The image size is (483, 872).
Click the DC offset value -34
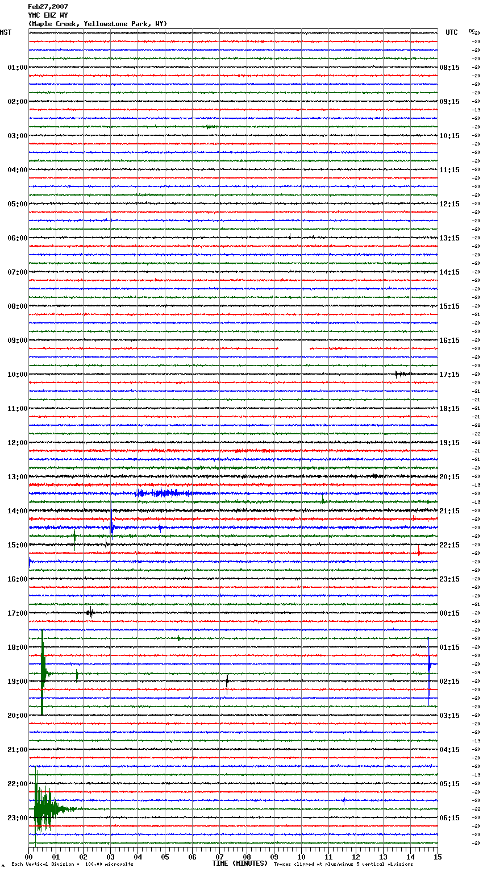pyautogui.click(x=476, y=672)
